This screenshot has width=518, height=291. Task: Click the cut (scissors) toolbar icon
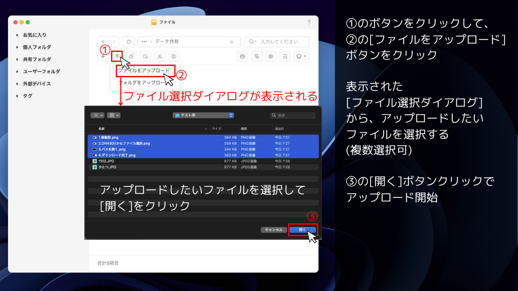point(160,56)
